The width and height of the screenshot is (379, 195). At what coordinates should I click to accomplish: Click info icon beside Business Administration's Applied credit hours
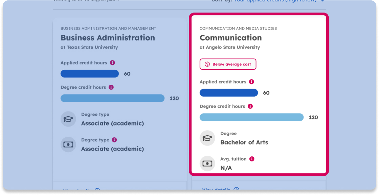pyautogui.click(x=112, y=63)
